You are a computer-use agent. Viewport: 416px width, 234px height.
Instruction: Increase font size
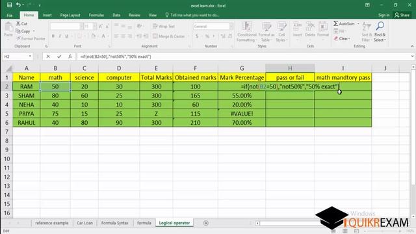[101, 26]
